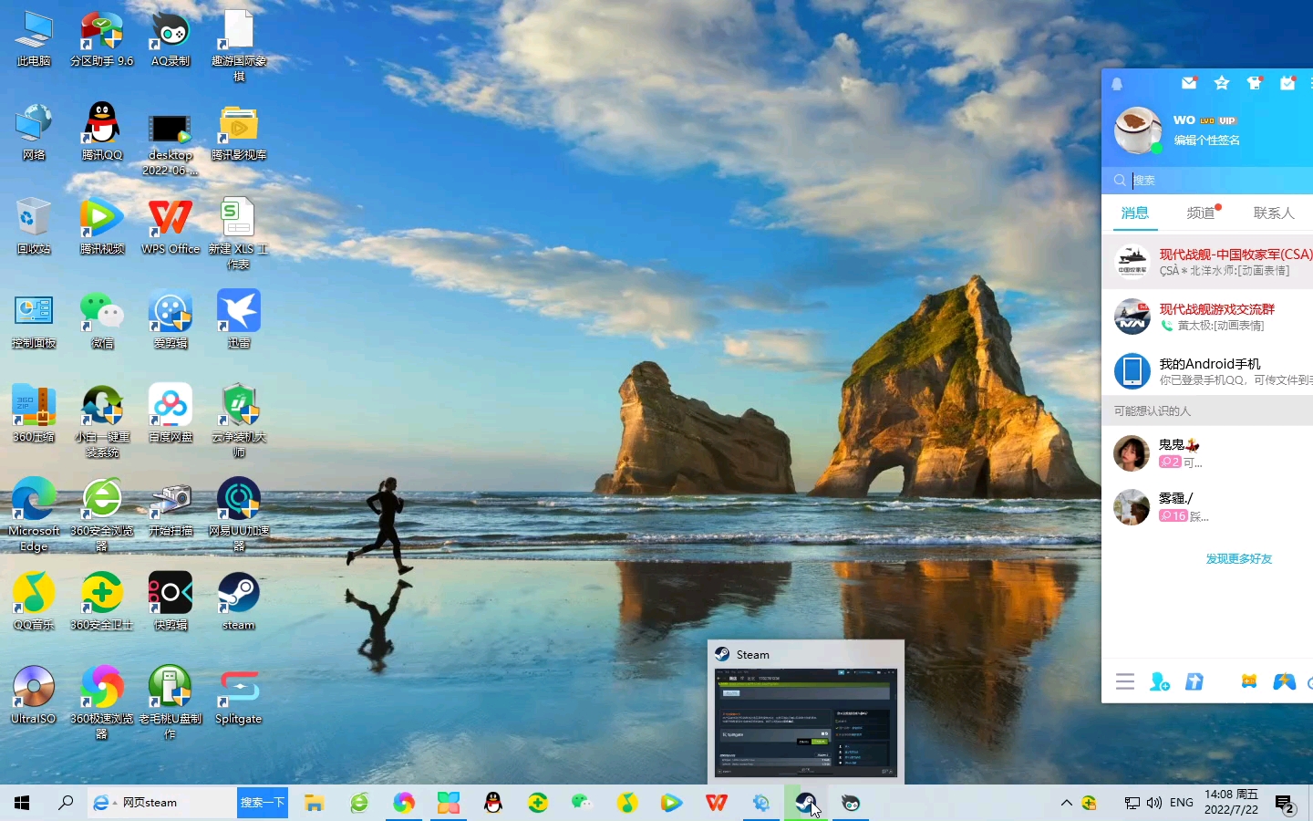This screenshot has height=821, width=1313.
Task: Click the volume speaker tray icon
Action: pos(1154,803)
